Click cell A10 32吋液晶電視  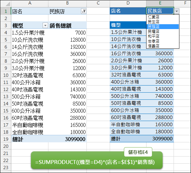point(30,75)
